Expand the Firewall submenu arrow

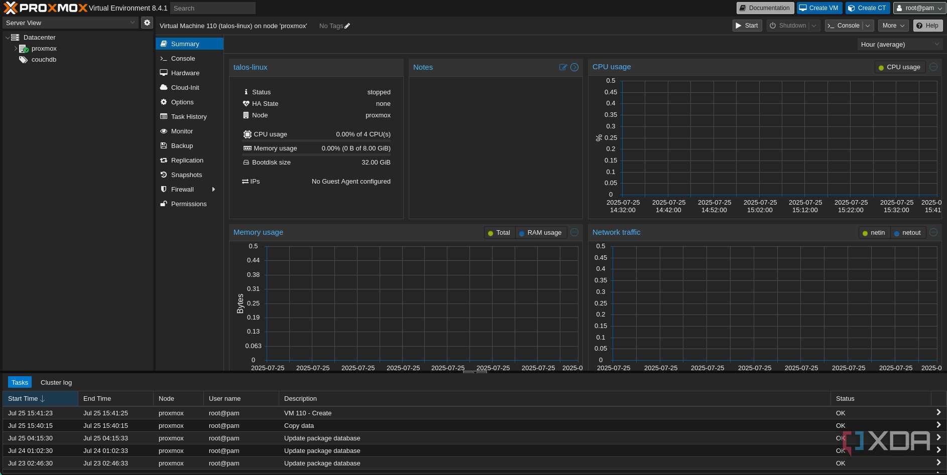[214, 190]
